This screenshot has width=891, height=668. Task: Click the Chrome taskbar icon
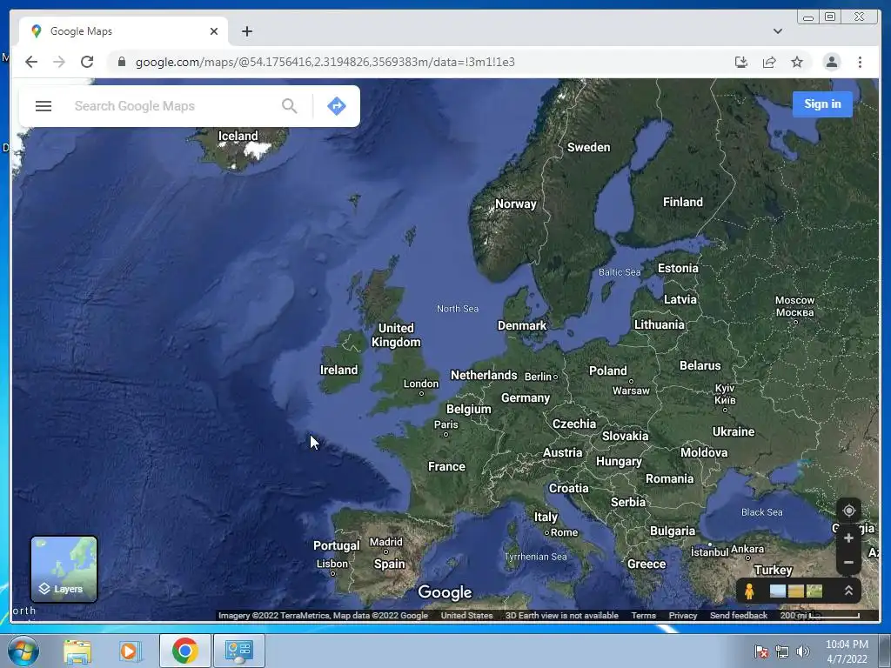click(184, 651)
